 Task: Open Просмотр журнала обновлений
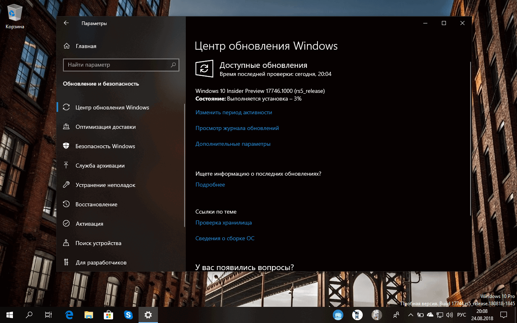(x=237, y=128)
